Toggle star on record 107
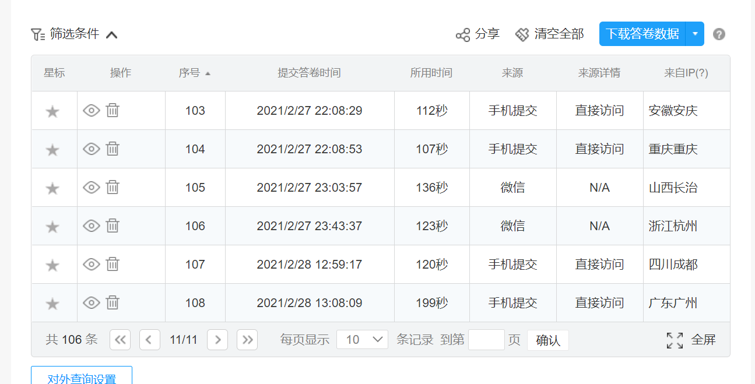 [x=52, y=265]
